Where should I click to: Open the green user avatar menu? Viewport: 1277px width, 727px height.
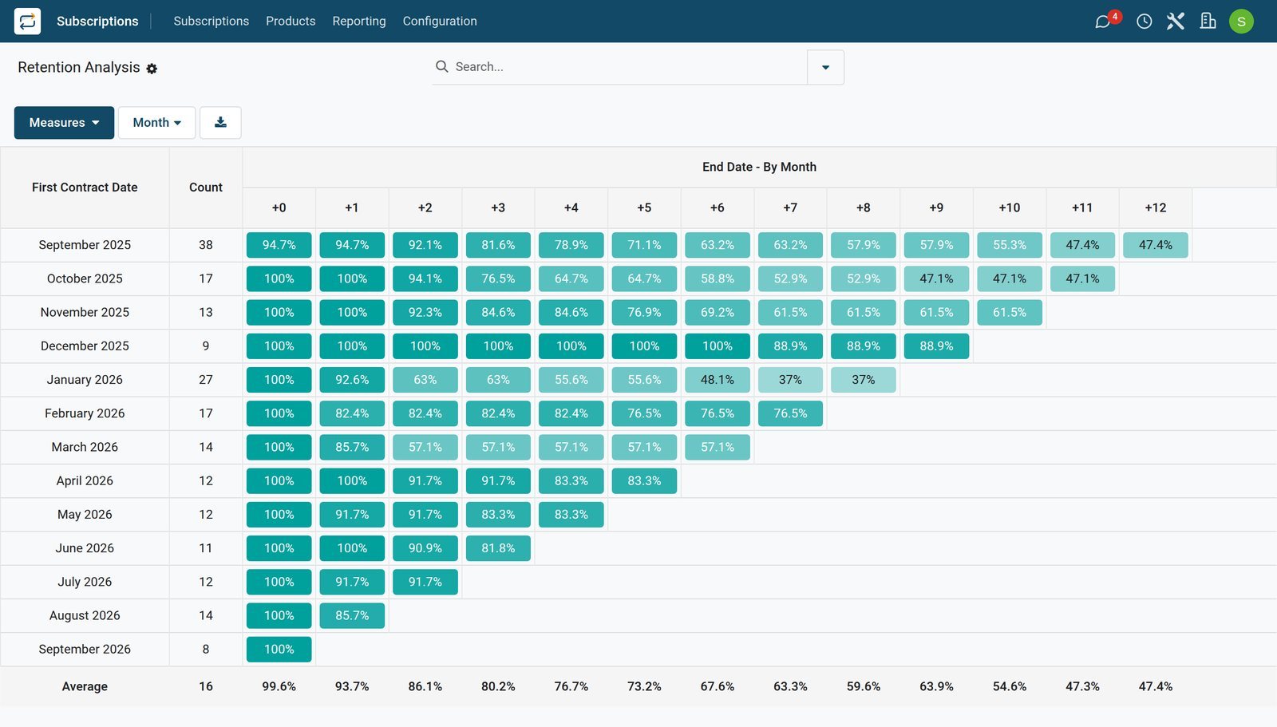pyautogui.click(x=1241, y=22)
